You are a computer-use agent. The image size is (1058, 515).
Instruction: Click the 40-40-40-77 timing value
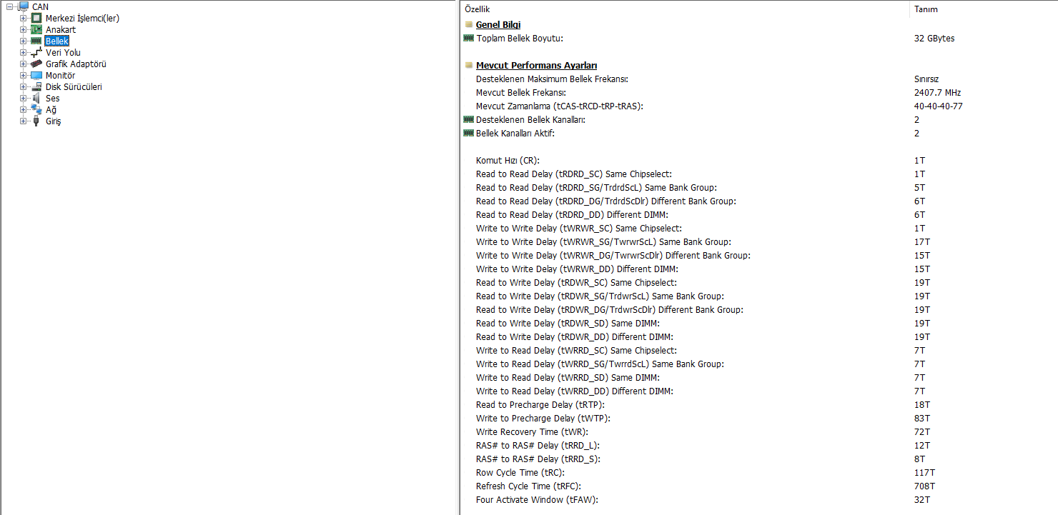tap(938, 106)
